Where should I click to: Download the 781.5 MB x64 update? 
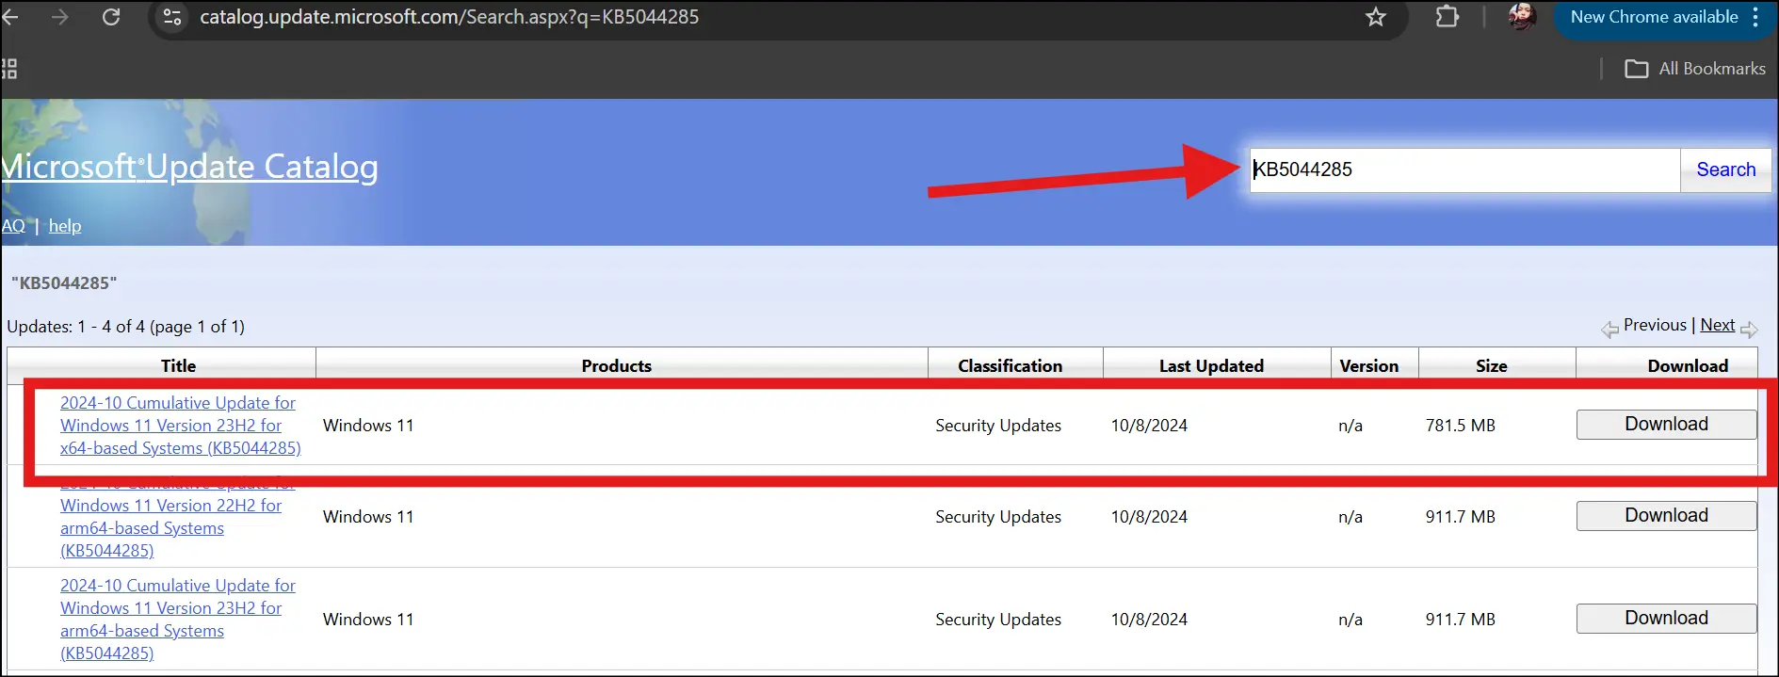pos(1666,425)
